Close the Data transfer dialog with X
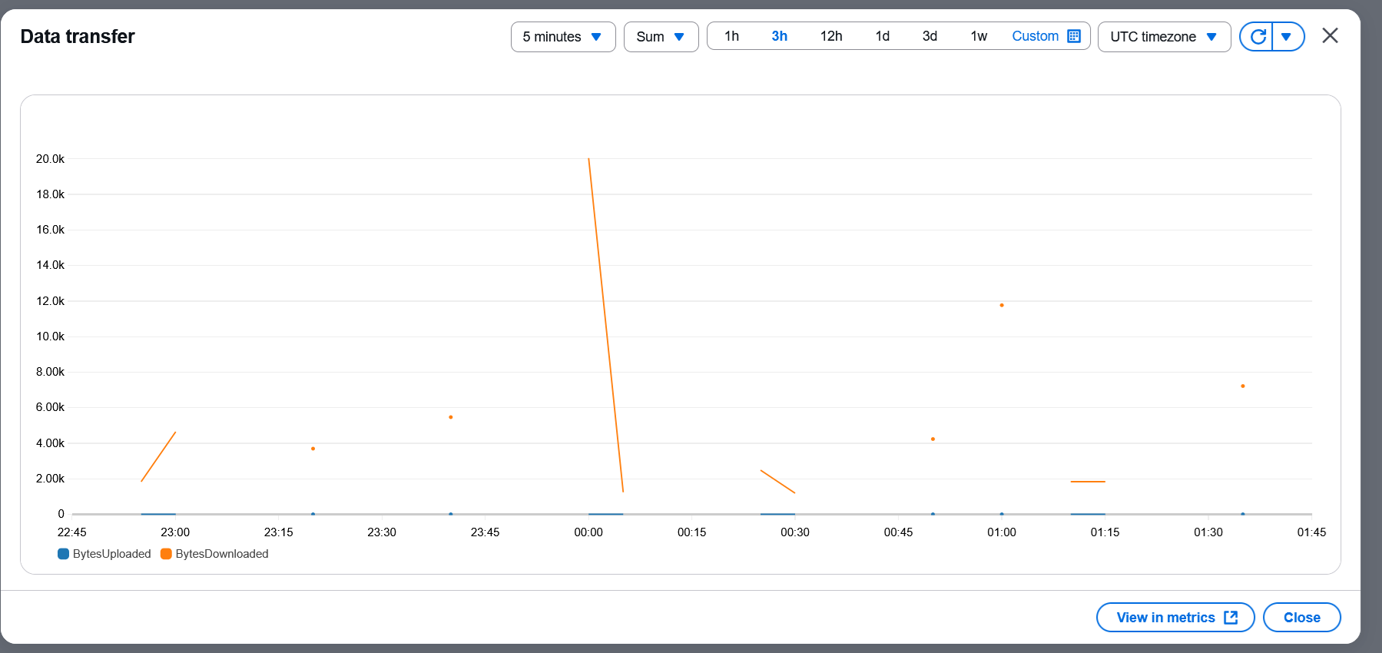The image size is (1382, 653). tap(1330, 36)
